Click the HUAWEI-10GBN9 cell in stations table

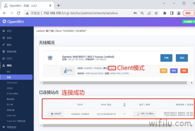pos(80,114)
